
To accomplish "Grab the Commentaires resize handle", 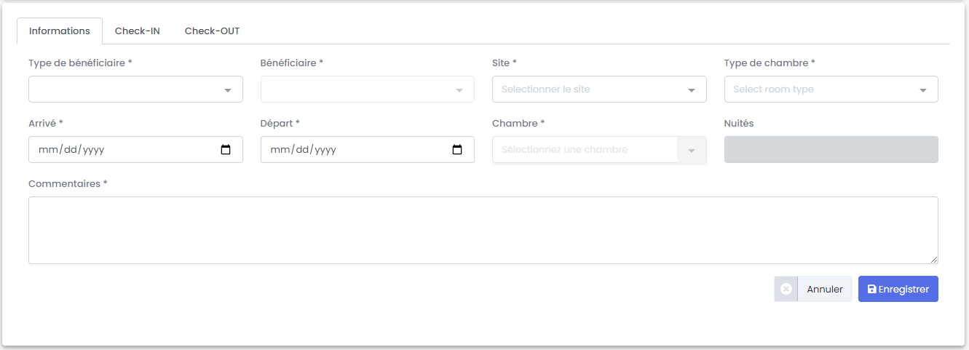I will coord(934,260).
